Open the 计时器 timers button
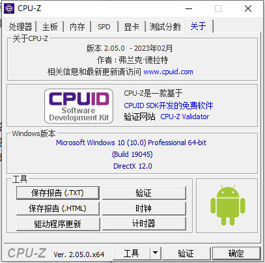 [144, 223]
